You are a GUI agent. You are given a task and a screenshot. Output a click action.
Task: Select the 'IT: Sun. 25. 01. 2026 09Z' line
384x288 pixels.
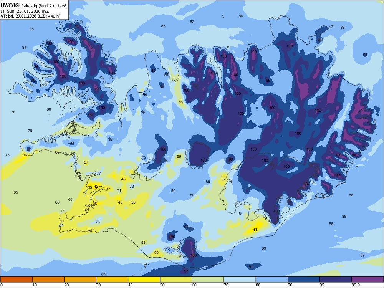pyautogui.click(x=25, y=11)
